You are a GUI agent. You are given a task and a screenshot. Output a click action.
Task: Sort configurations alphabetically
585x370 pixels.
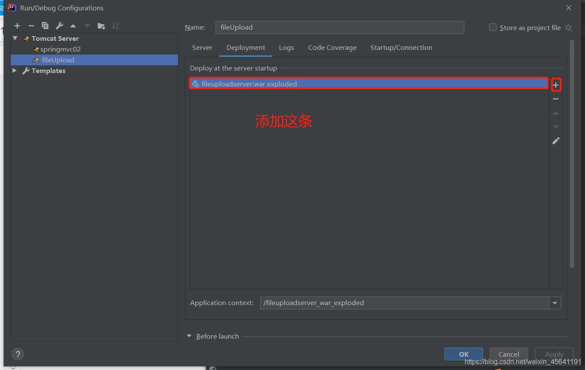[x=115, y=26]
